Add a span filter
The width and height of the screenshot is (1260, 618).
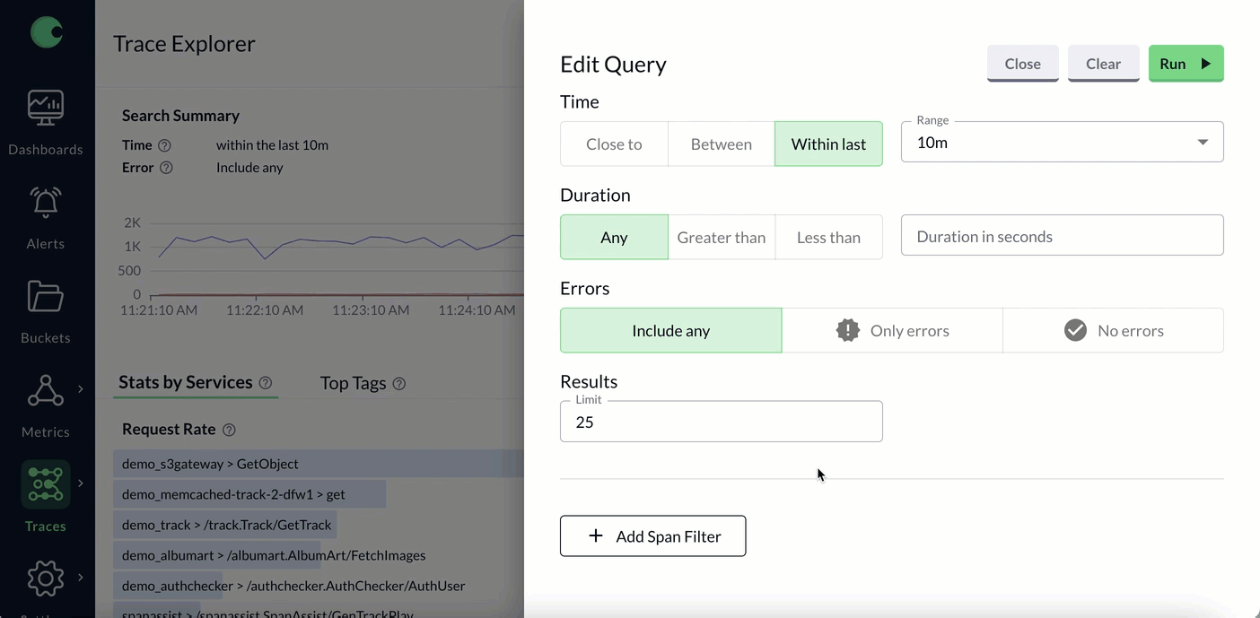coord(652,535)
